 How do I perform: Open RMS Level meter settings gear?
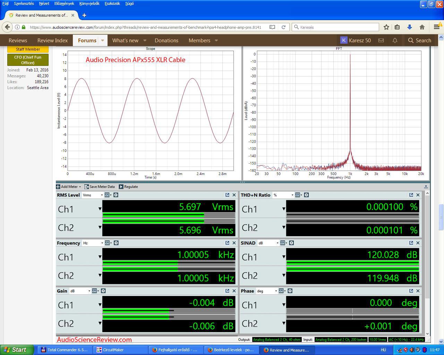pyautogui.click(x=116, y=195)
